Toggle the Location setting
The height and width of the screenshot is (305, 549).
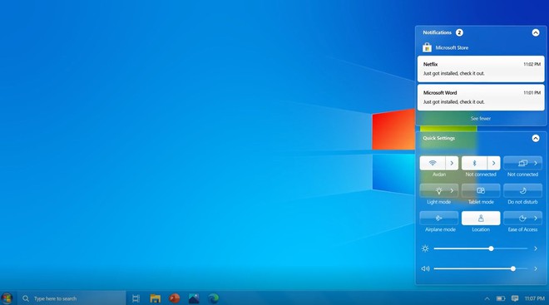[x=481, y=218]
